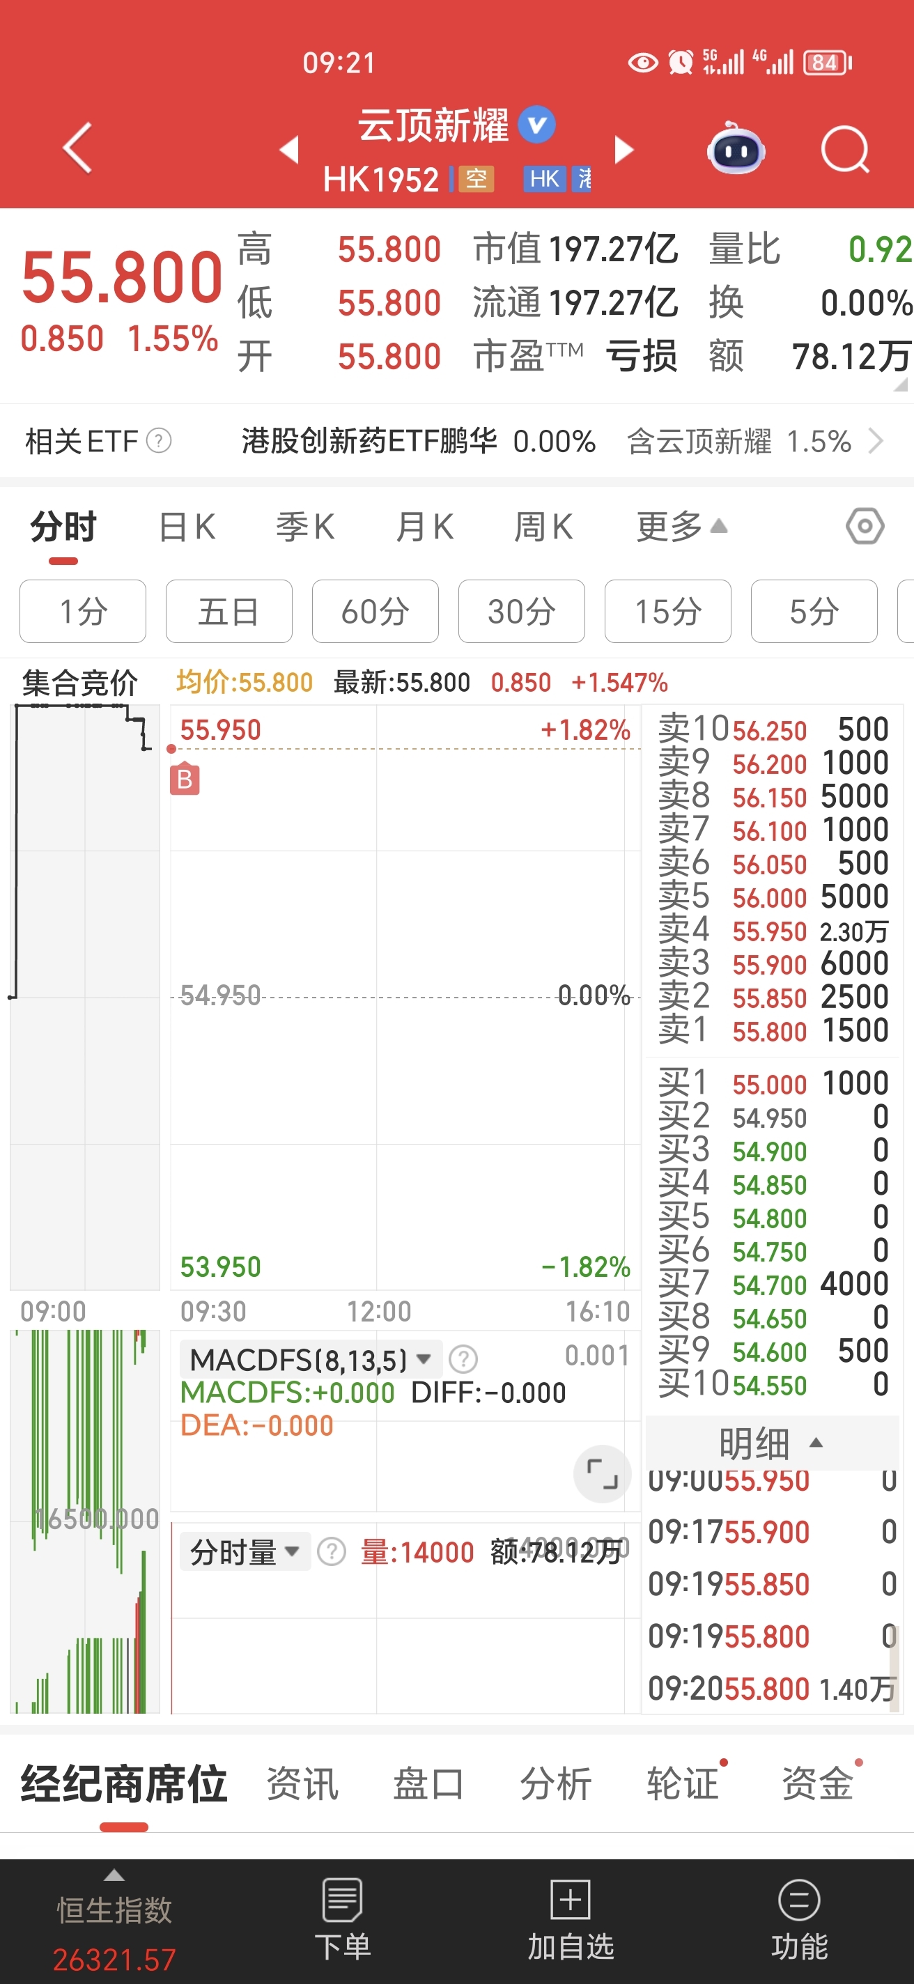914x1984 pixels.
Task: Open help icon beside 相关ETF
Action: coord(159,442)
